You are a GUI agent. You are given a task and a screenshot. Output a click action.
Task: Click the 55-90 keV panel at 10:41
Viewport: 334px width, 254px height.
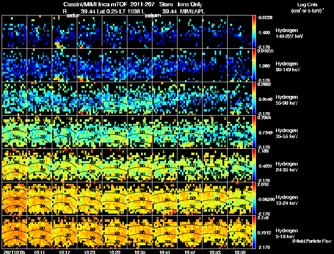[x=164, y=98]
